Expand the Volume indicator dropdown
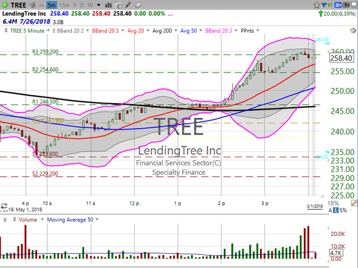This screenshot has width=358, height=268. coord(42,220)
